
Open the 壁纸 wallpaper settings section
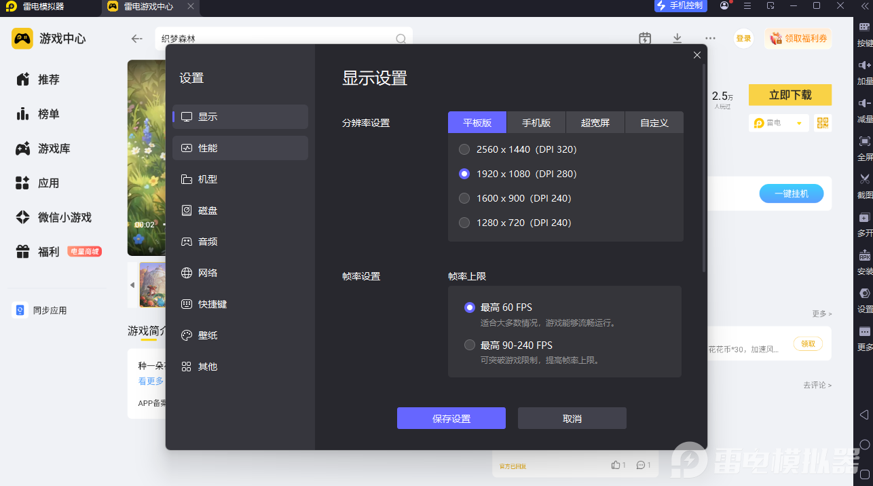coord(240,335)
